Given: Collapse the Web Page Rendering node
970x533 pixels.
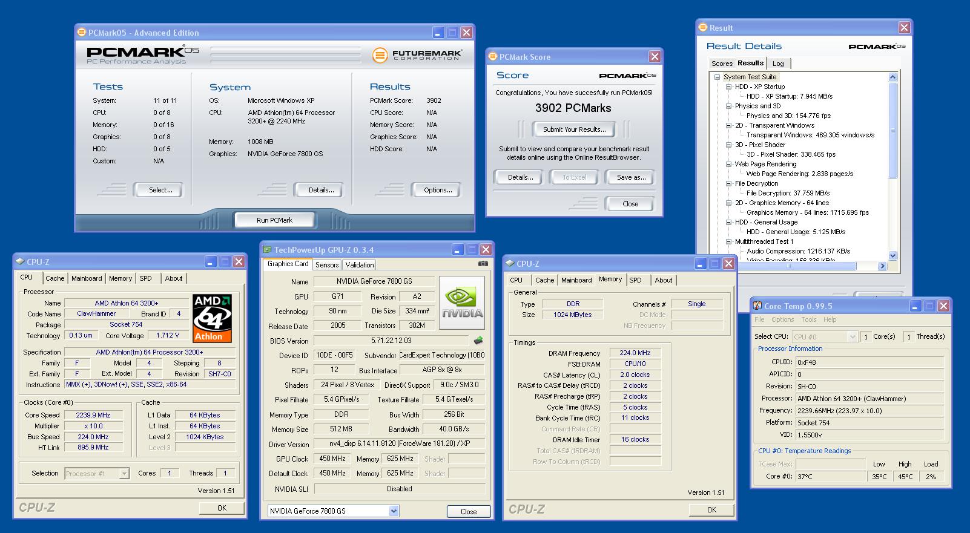Looking at the screenshot, I should [729, 164].
